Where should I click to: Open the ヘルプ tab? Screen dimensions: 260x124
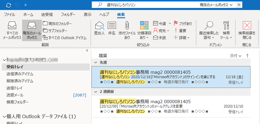pos(104,14)
